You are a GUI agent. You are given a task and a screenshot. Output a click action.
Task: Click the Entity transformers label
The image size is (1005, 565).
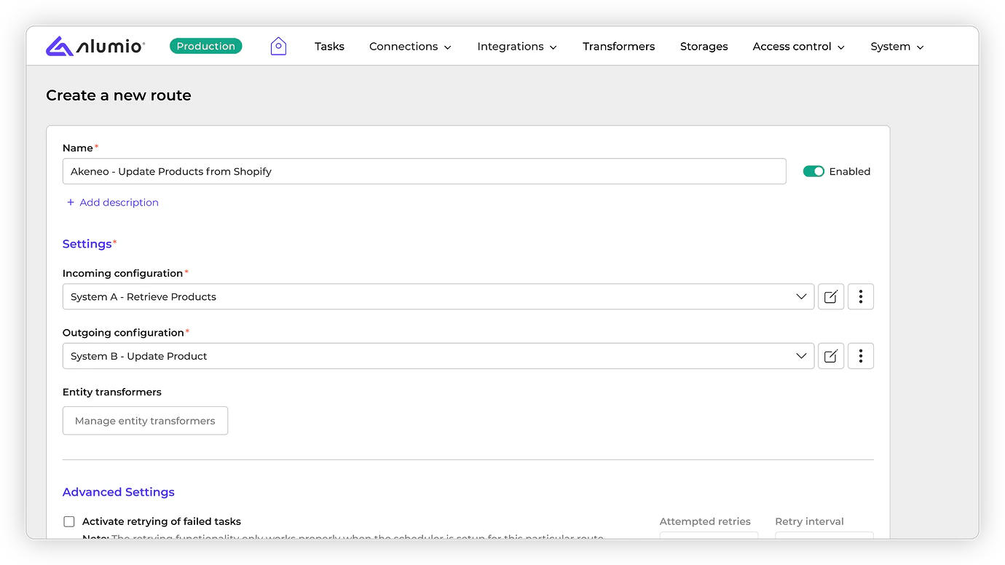112,392
